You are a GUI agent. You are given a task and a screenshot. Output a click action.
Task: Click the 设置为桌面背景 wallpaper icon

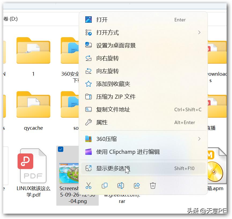(89, 45)
